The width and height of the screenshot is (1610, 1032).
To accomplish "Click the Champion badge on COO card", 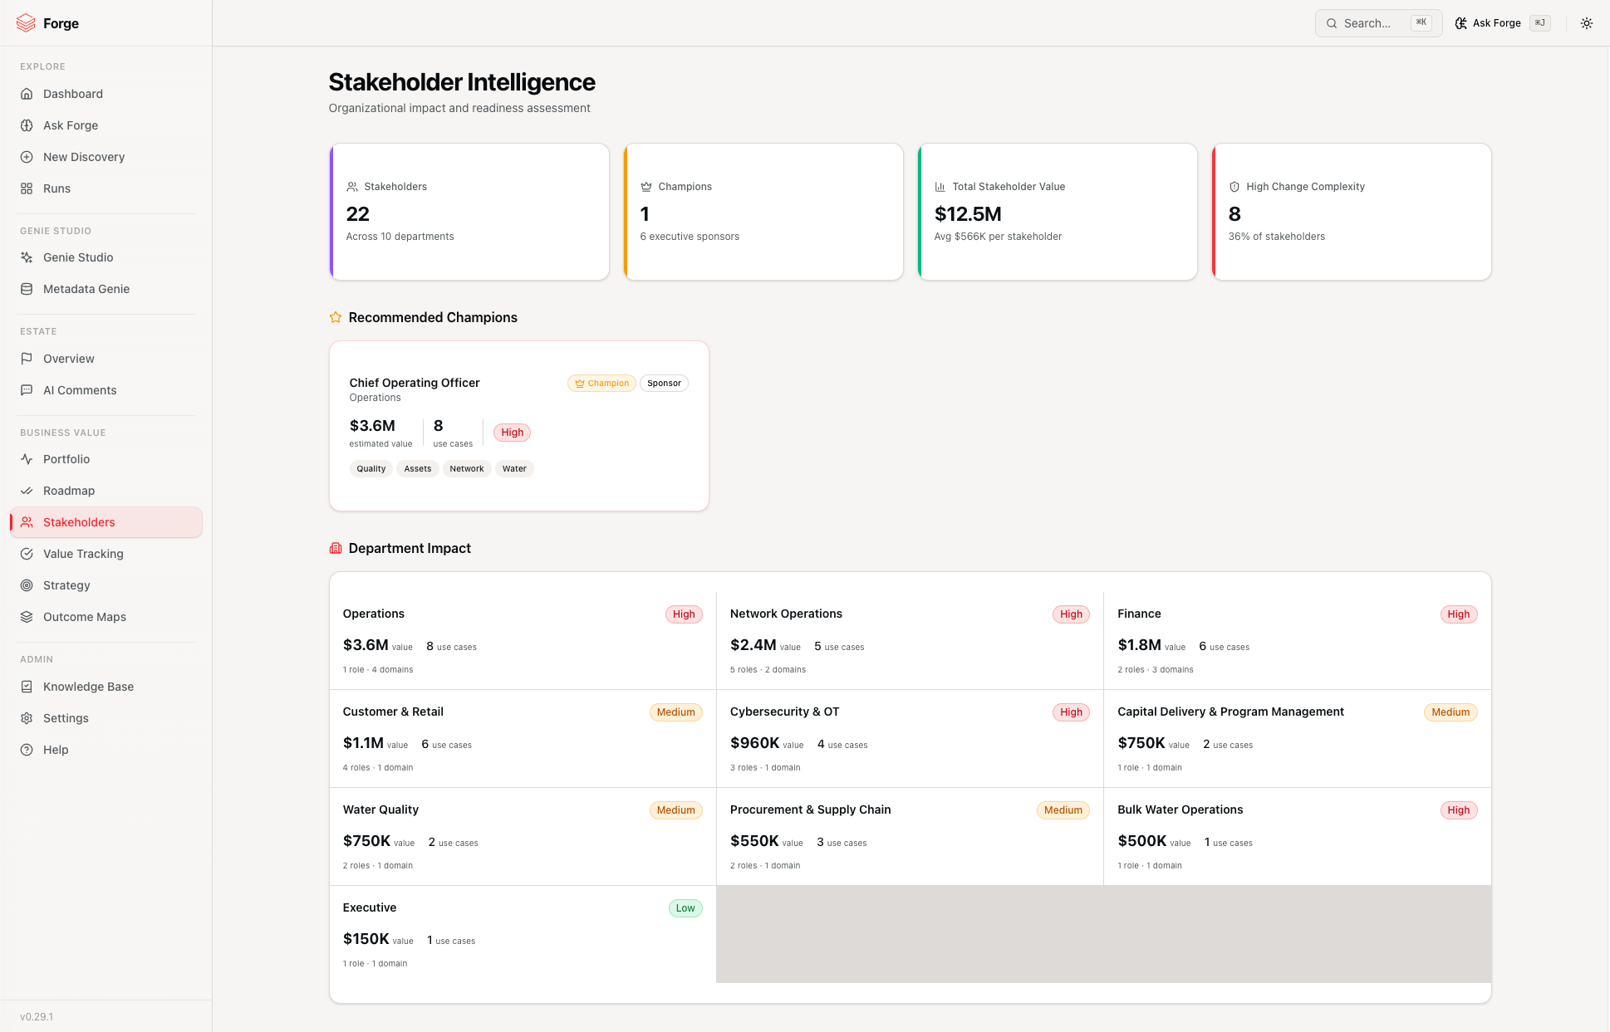I will click(x=601, y=384).
